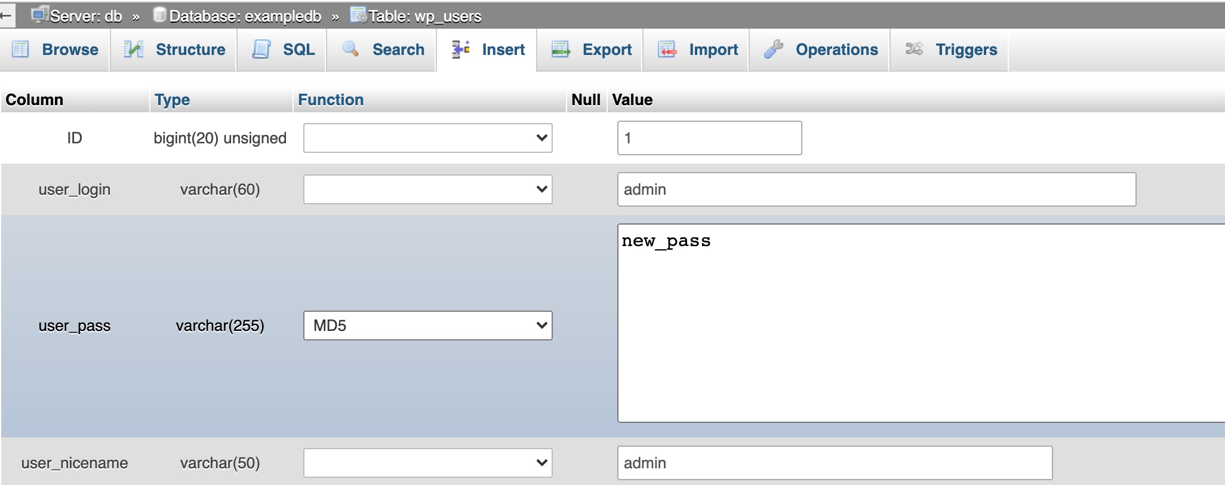Click the SQL tab document icon
The image size is (1225, 485).
(x=261, y=49)
